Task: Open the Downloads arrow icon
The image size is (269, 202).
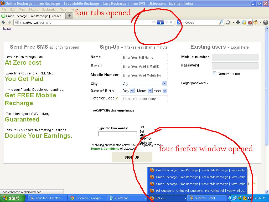Action: [238, 22]
